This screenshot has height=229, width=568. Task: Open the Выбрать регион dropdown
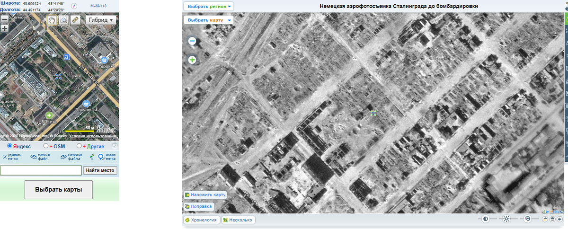tap(209, 6)
